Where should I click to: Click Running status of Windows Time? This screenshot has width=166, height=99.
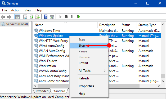128,31
